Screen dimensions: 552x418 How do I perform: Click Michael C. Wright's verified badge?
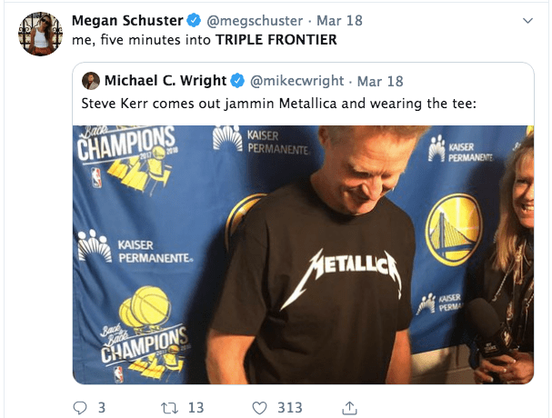click(x=236, y=81)
